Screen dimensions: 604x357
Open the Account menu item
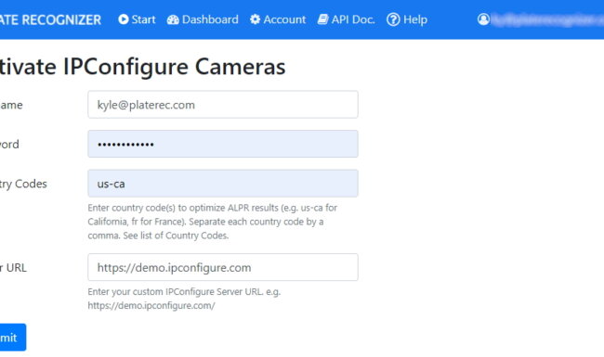tap(278, 19)
